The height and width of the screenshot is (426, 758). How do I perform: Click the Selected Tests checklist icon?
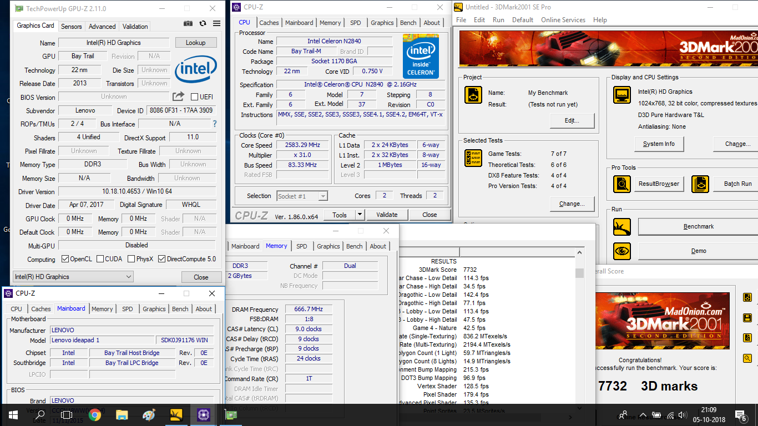473,158
